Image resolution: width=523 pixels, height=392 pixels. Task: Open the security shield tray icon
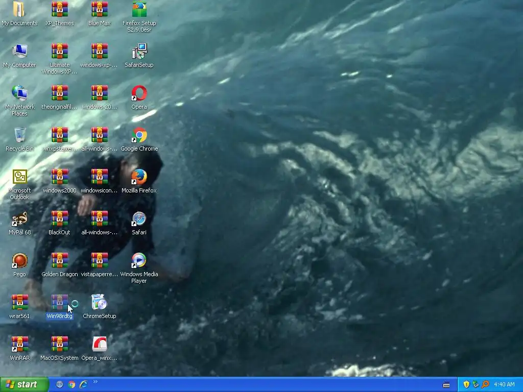pos(466,384)
